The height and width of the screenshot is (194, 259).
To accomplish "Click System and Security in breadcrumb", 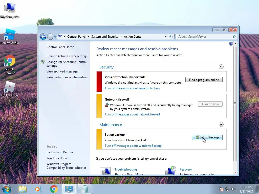I will [x=104, y=37].
